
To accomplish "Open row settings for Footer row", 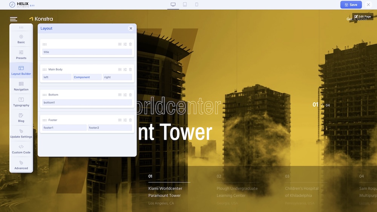I will coord(125,120).
